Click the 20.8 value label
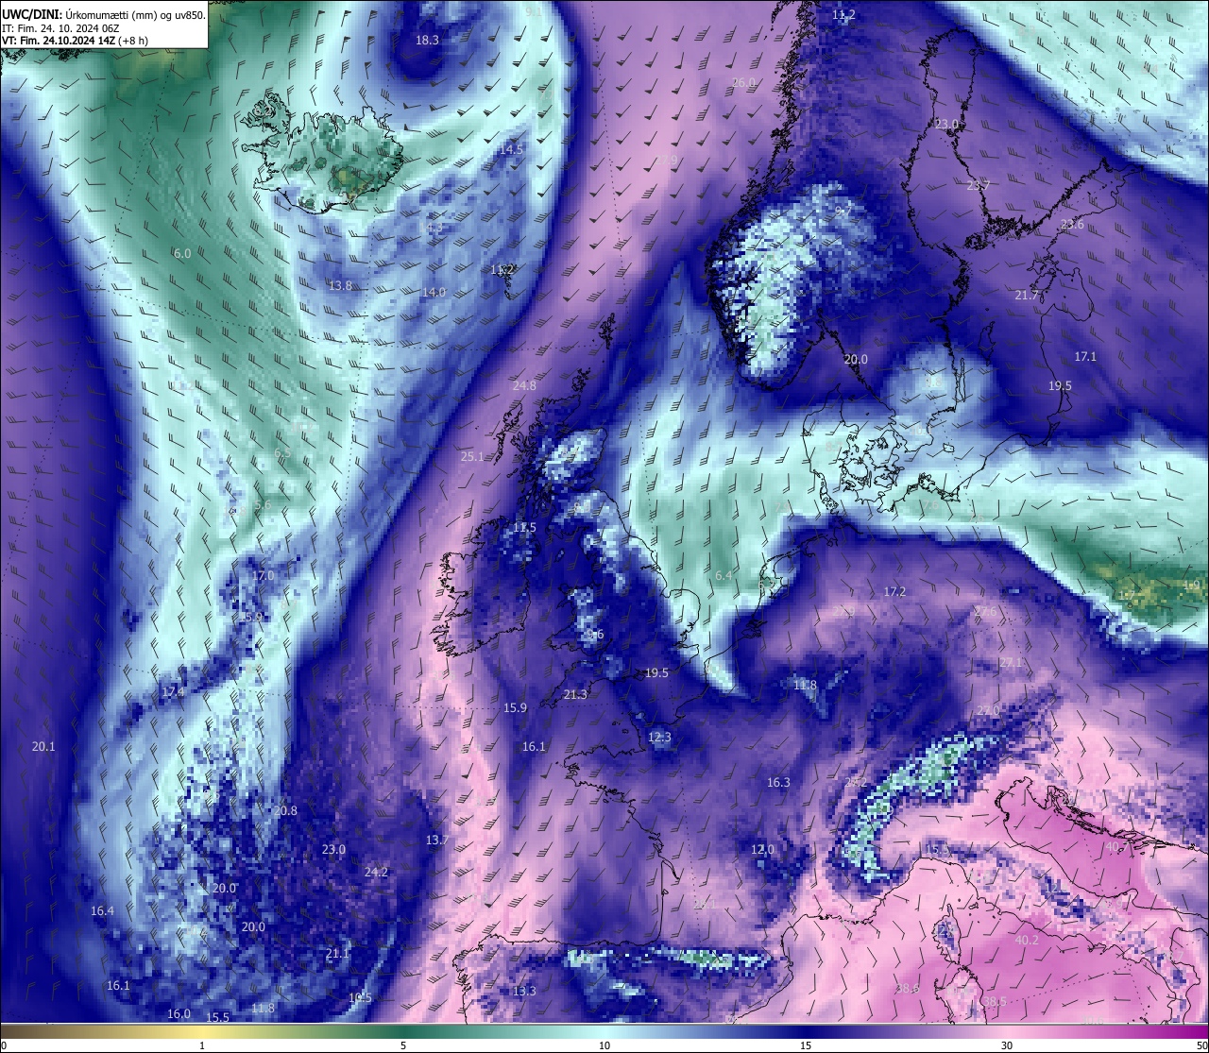This screenshot has height=1053, width=1209. 285,810
